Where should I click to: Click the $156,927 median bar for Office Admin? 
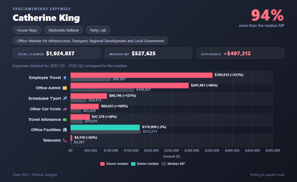102,90
